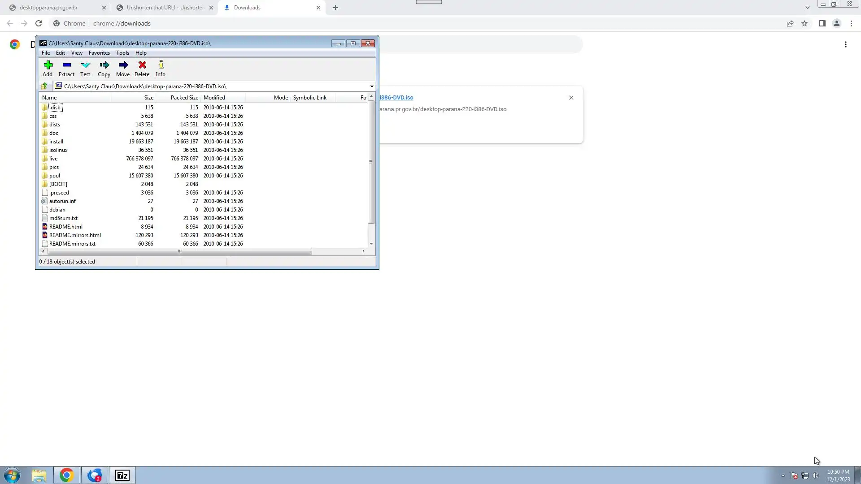Sort files by Modified column header
The image size is (861, 484).
[214, 98]
